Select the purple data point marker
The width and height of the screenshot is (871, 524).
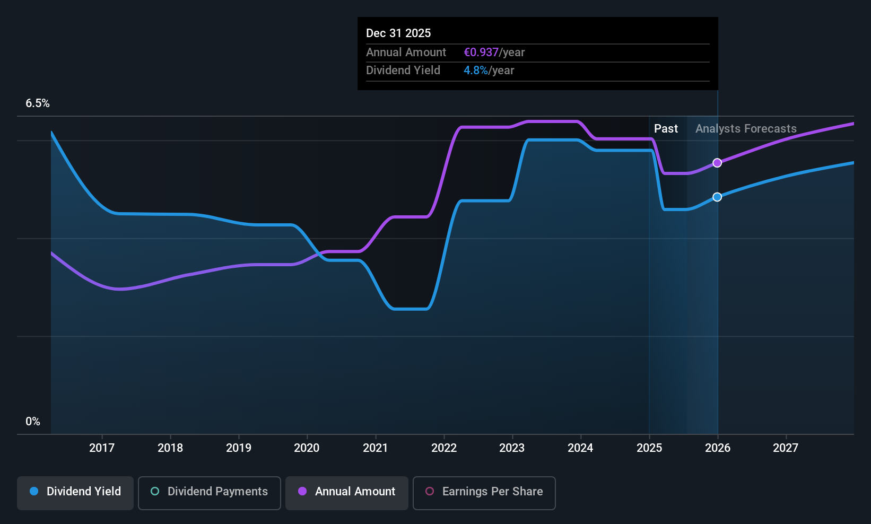[x=717, y=163]
